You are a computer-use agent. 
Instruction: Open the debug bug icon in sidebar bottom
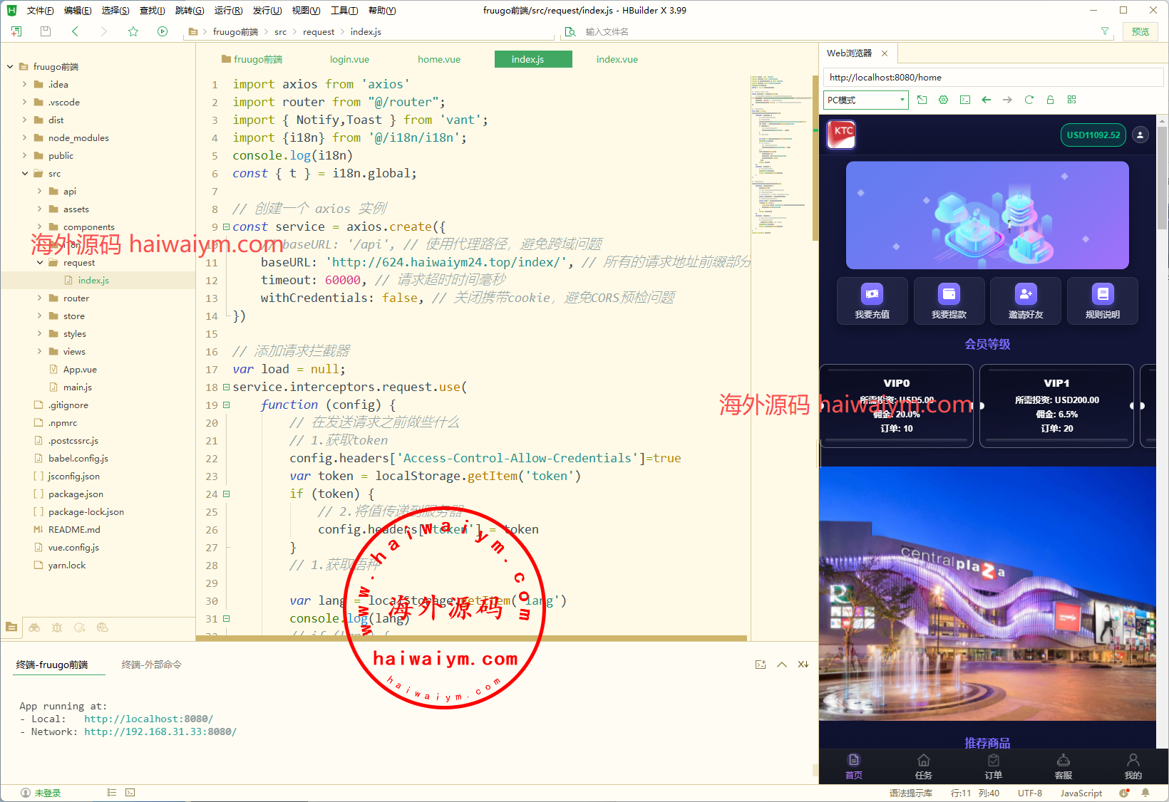point(57,627)
